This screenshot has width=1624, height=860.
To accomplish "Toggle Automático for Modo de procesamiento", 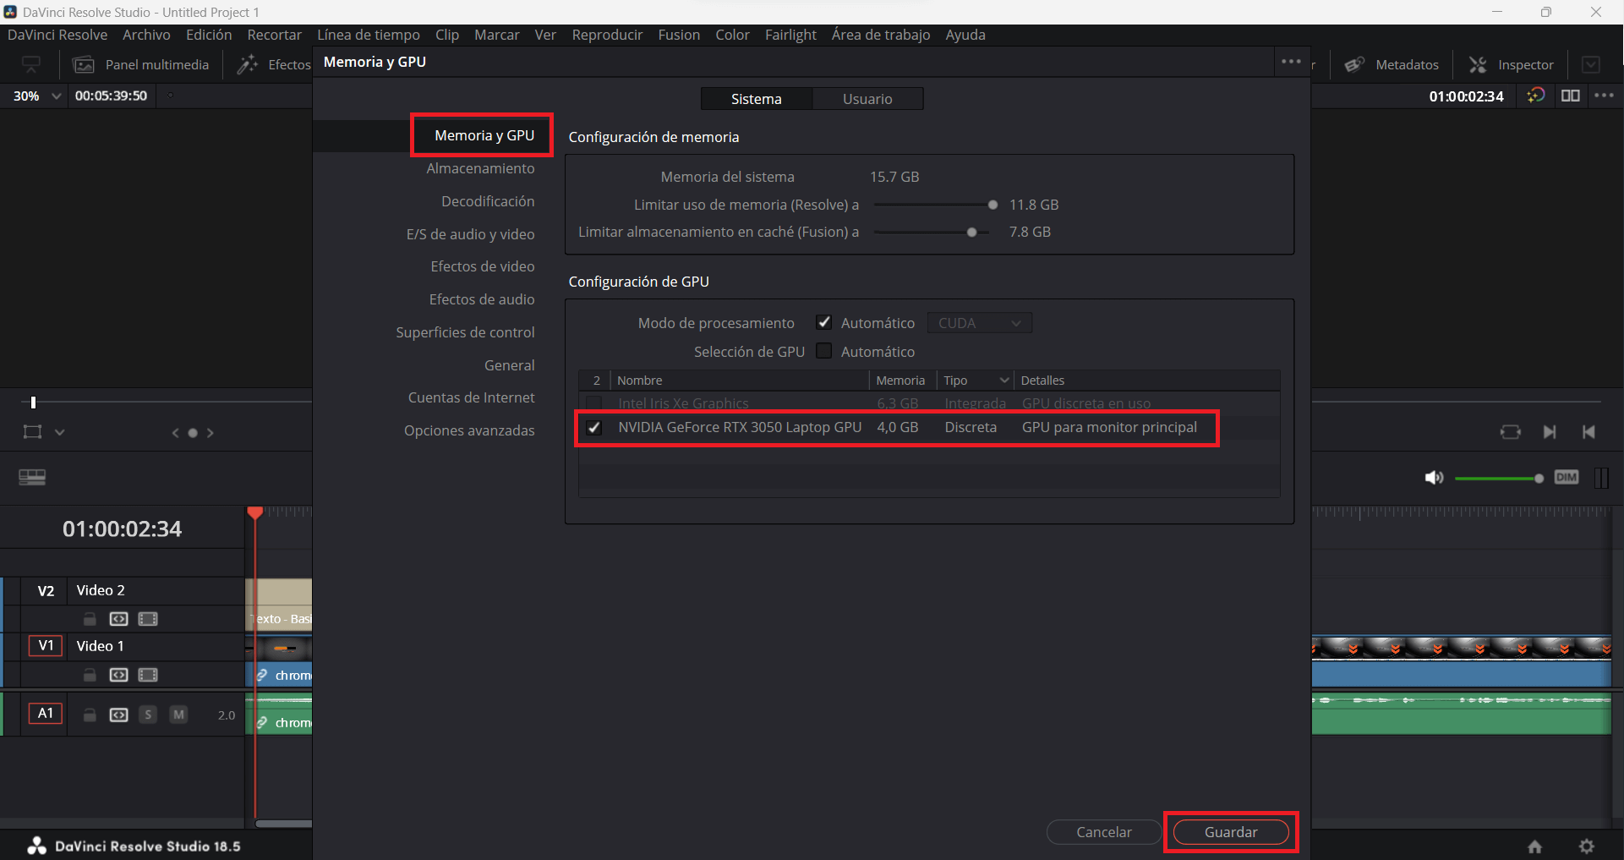I will [x=823, y=322].
